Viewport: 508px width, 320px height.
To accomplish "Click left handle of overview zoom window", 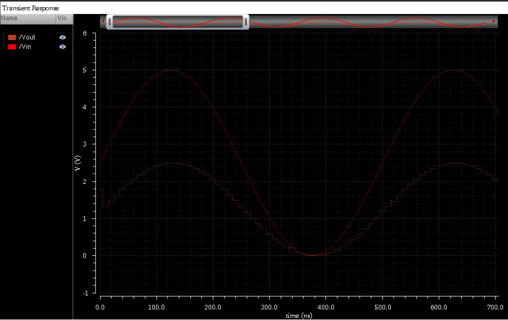I will (x=110, y=22).
